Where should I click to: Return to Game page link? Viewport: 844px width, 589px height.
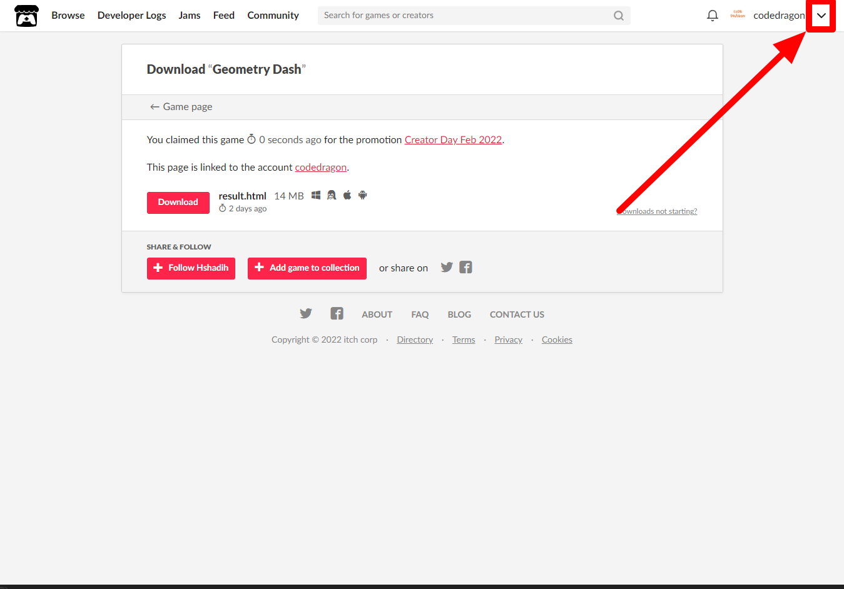(181, 107)
